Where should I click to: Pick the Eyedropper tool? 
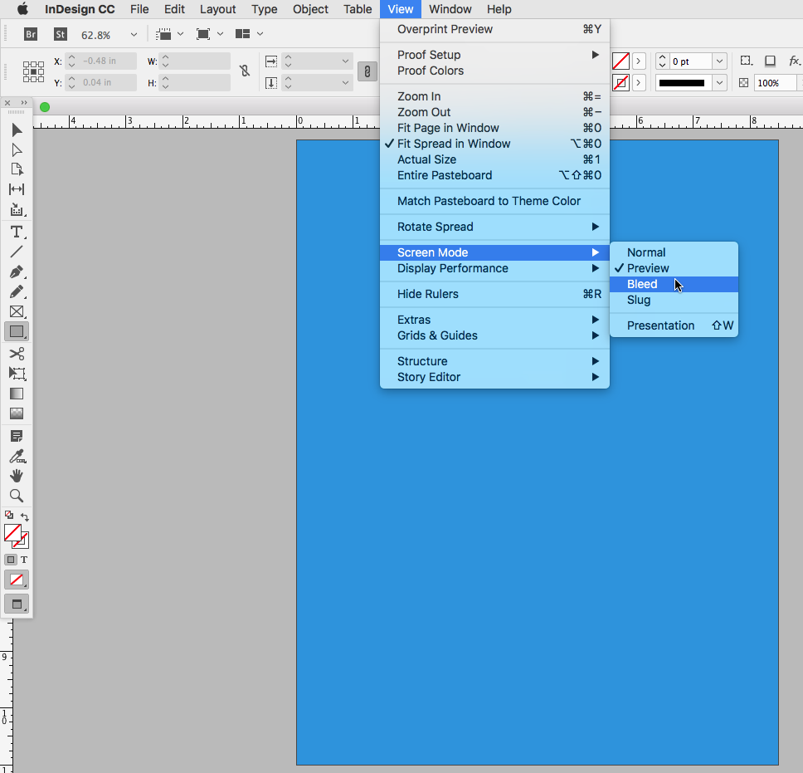[16, 455]
